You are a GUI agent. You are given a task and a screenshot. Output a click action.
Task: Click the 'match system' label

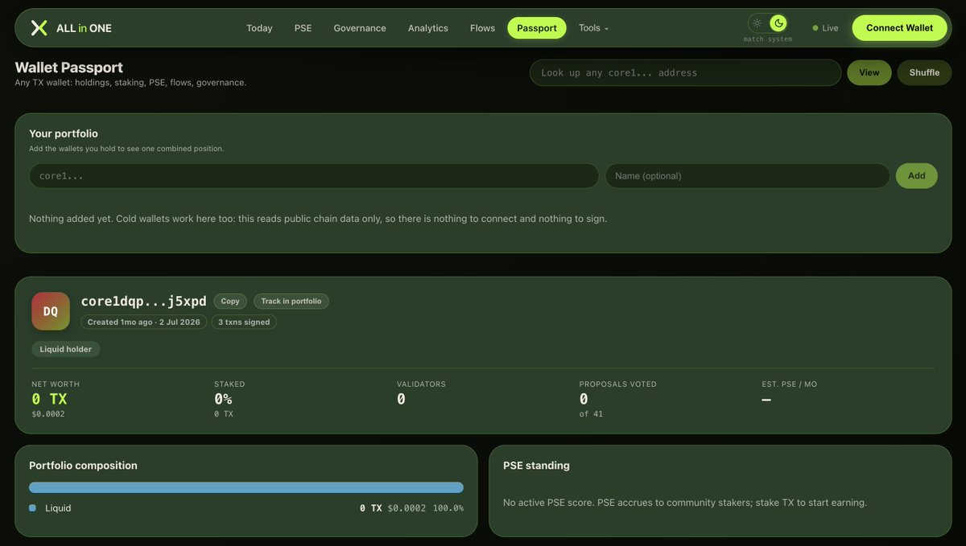[x=767, y=39]
